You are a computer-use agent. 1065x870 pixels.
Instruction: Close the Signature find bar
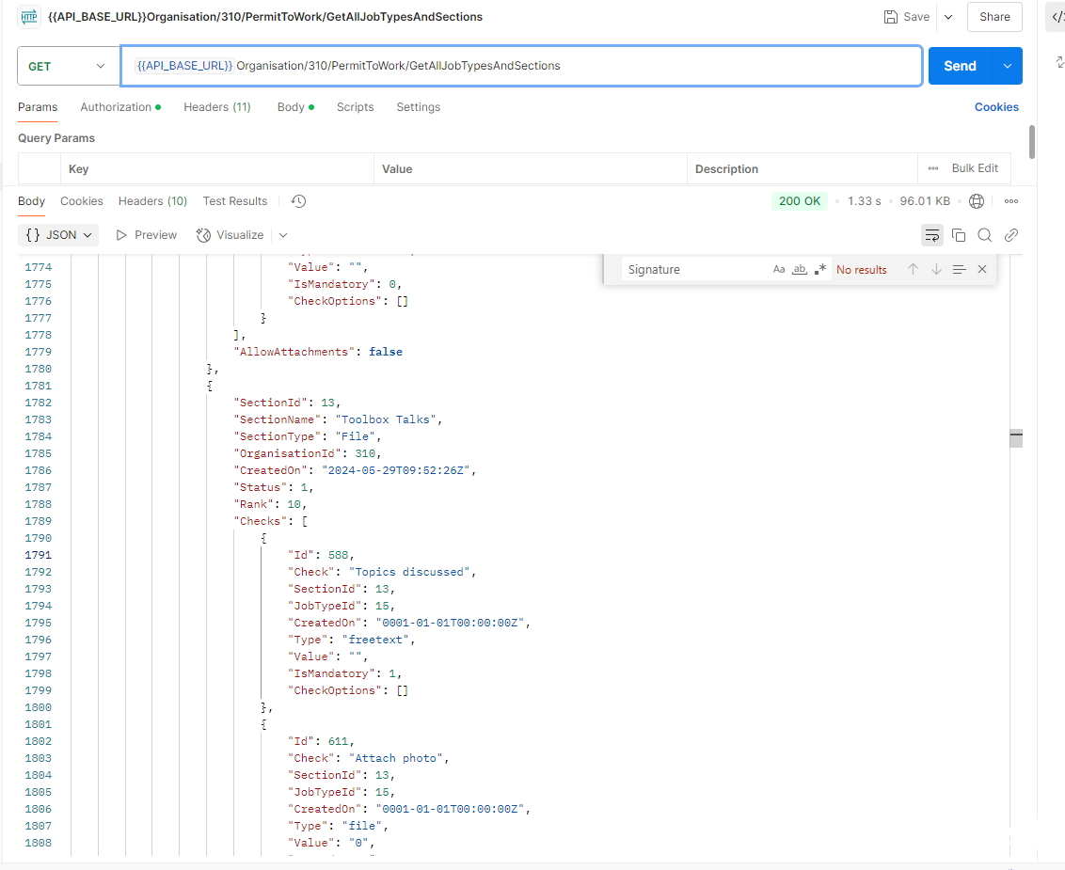click(982, 270)
